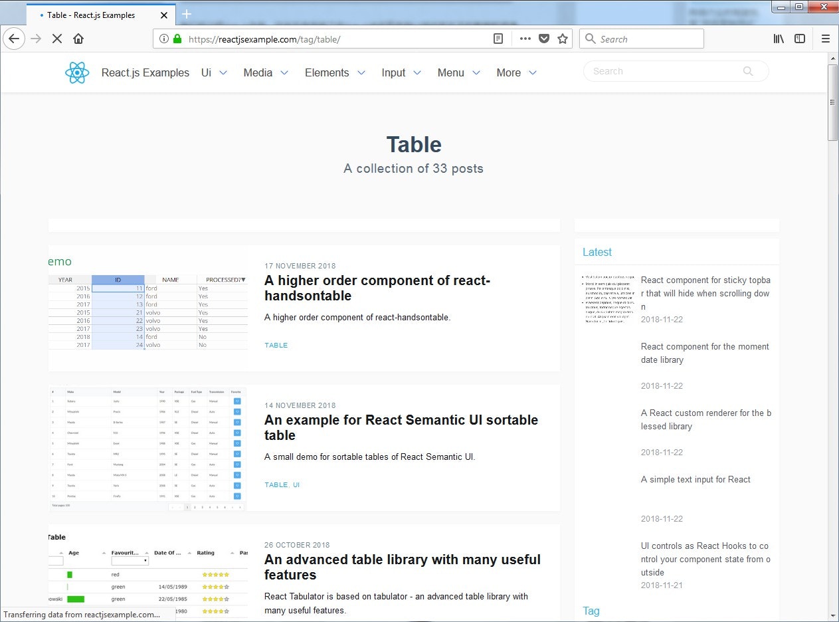
Task: Focus the browser Search box
Action: click(641, 39)
